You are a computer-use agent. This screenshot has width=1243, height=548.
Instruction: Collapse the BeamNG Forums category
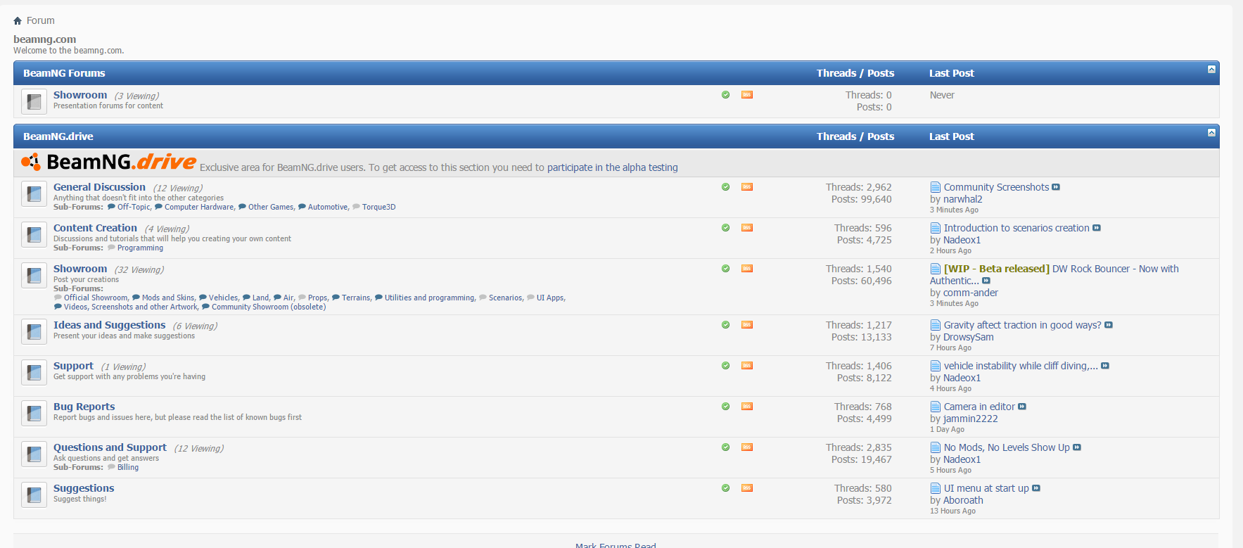point(1211,69)
